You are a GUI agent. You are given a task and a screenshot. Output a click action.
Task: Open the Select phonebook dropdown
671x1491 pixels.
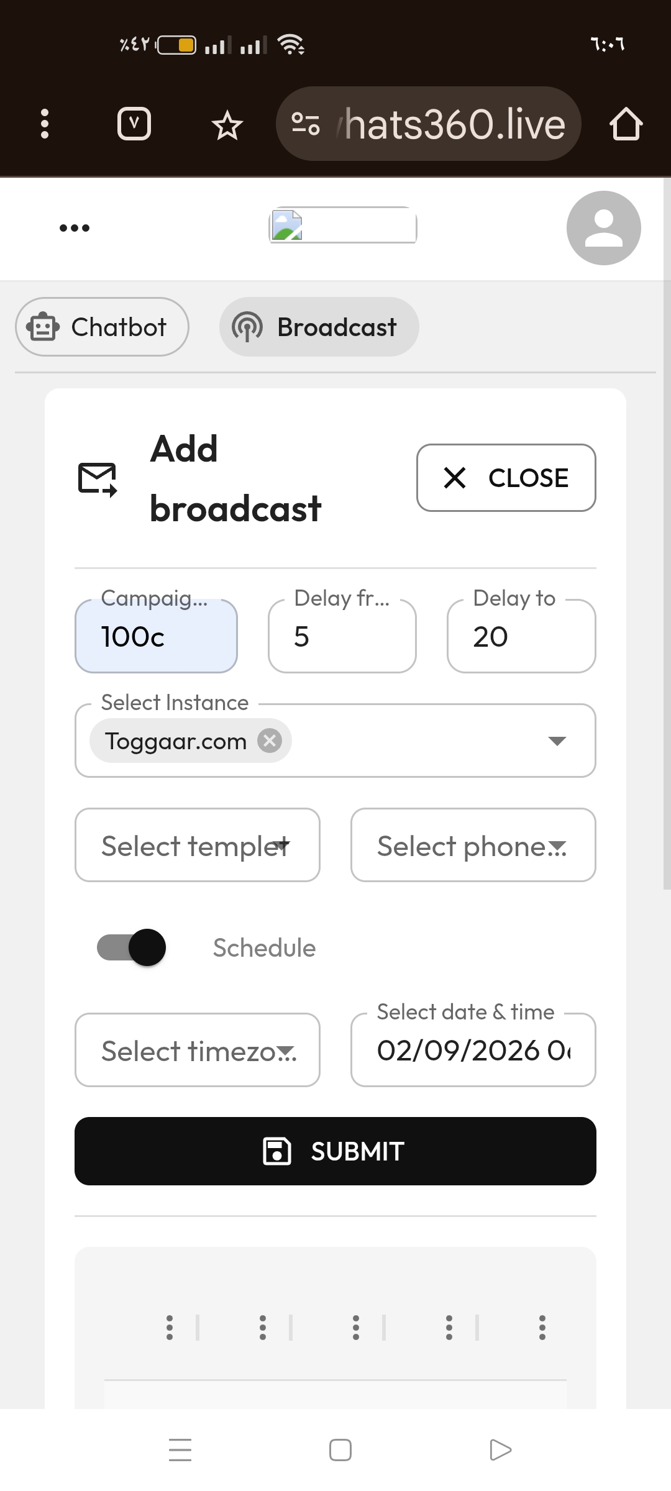(473, 845)
